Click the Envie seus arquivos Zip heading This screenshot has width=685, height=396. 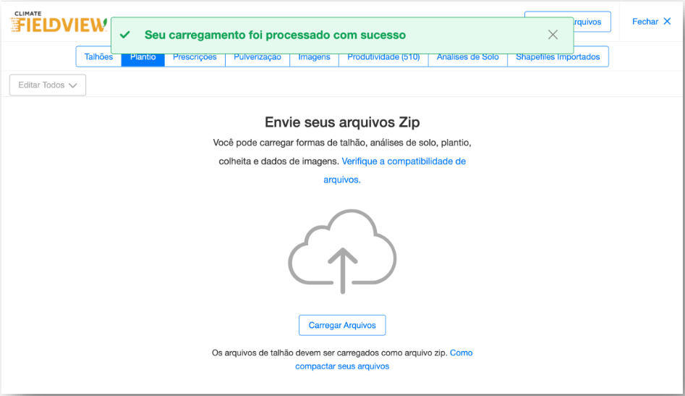[342, 122]
